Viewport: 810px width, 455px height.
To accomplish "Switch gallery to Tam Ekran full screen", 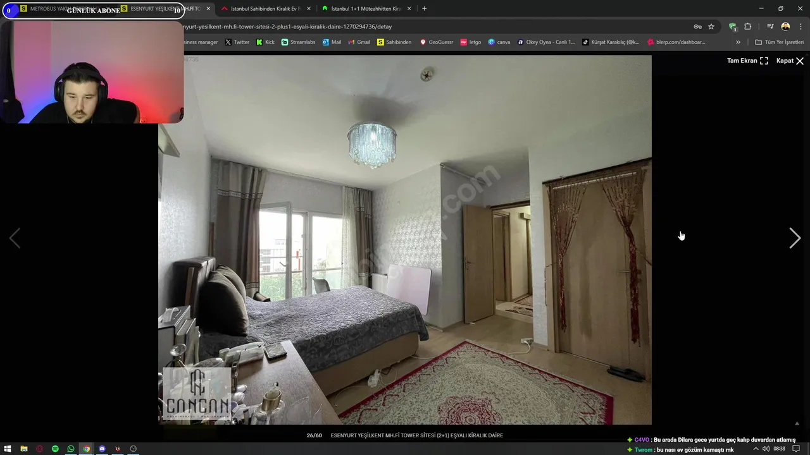I will tap(747, 61).
